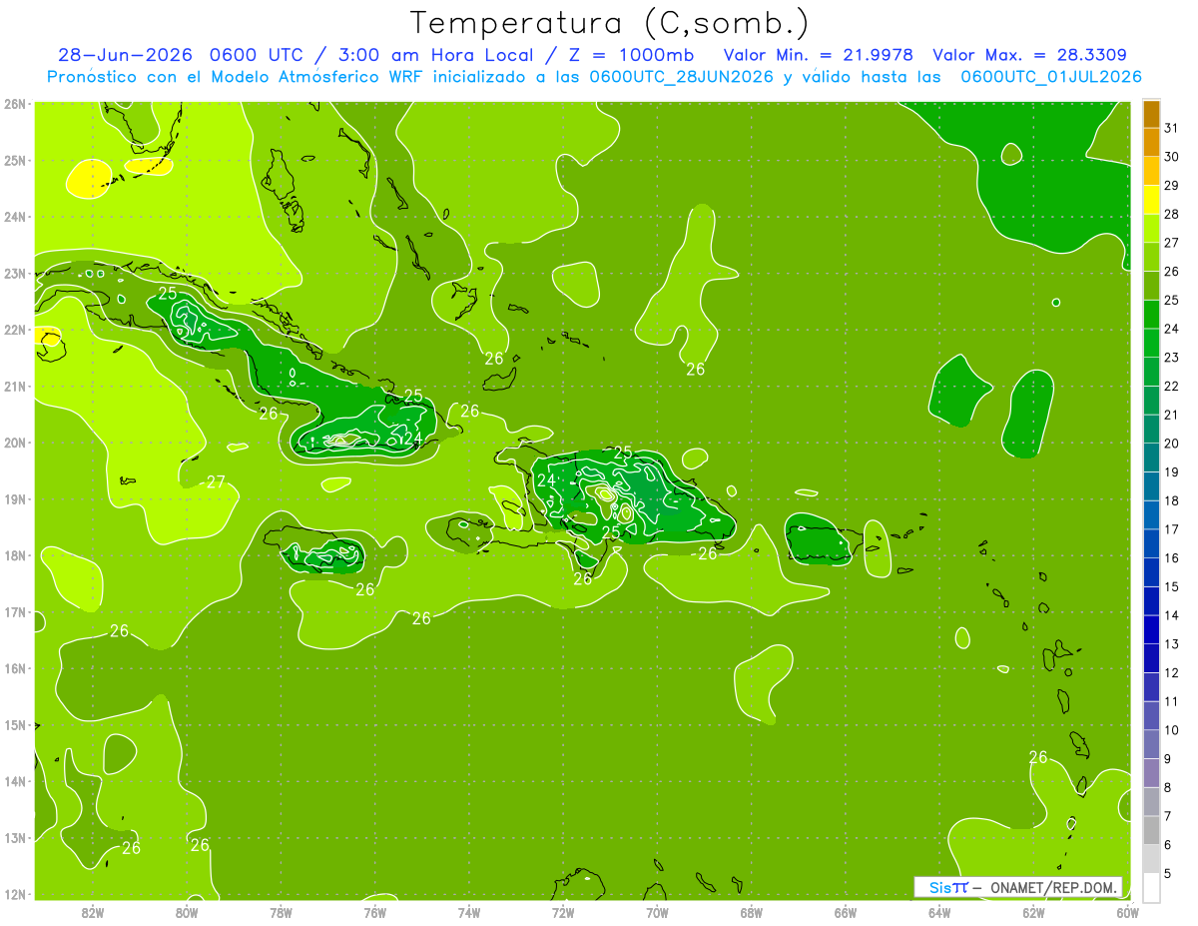The image size is (1198, 926).
Task: Click the '60W' longitude axis label
Action: (x=1127, y=912)
